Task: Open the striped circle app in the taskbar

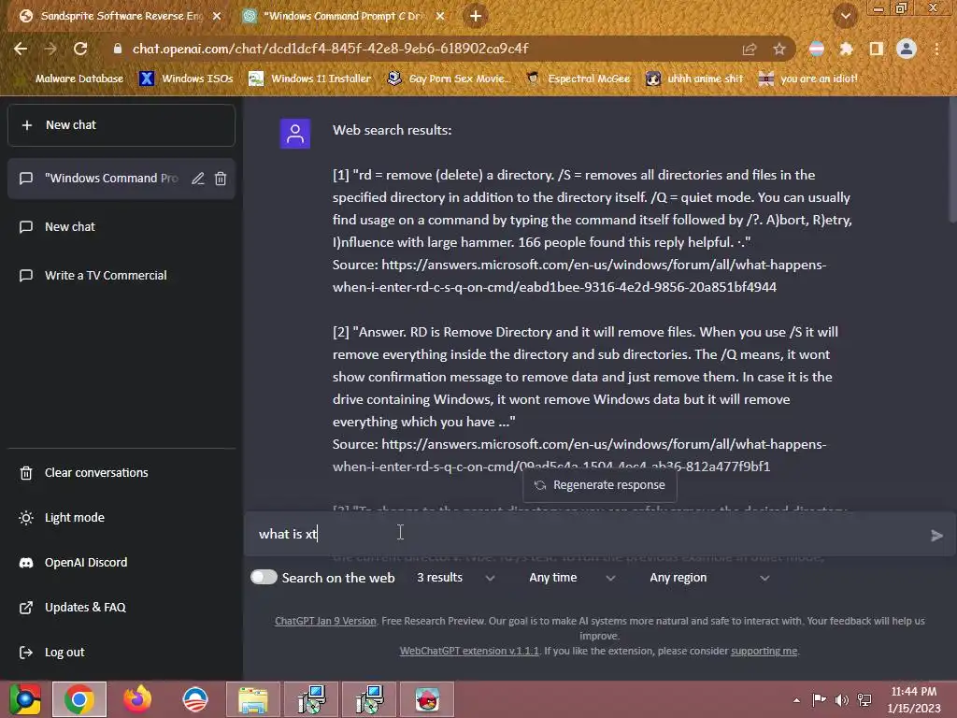Action: [195, 699]
